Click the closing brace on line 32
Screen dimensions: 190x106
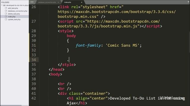coord(68,50)
